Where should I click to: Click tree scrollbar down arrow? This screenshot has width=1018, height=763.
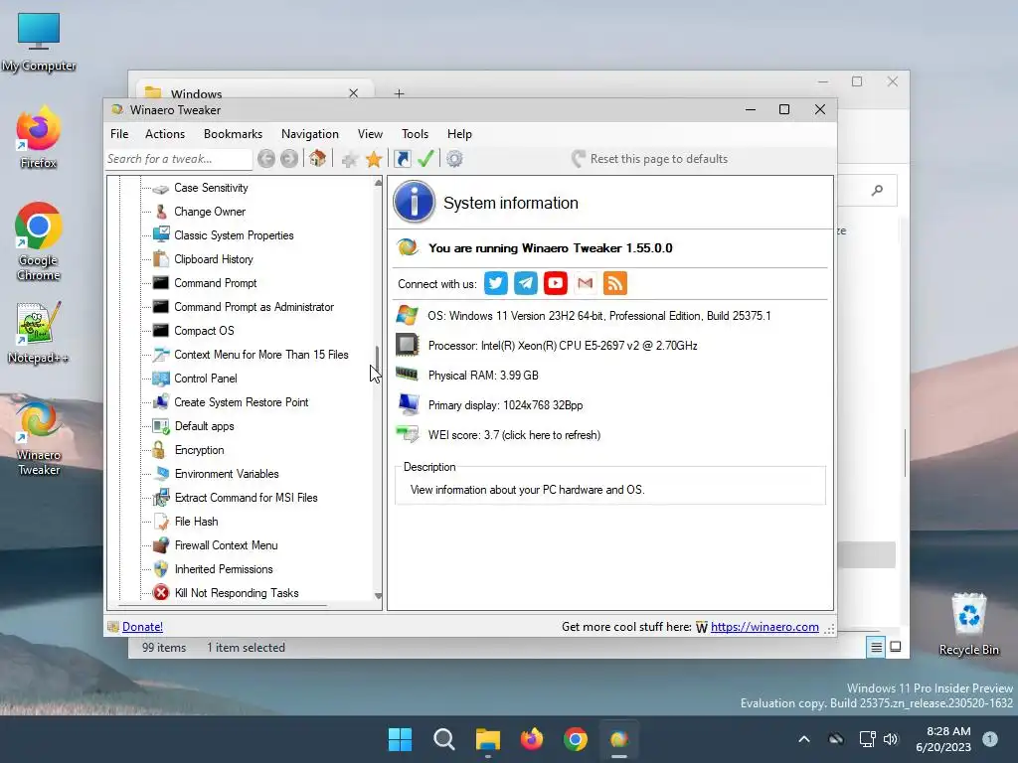click(x=378, y=596)
